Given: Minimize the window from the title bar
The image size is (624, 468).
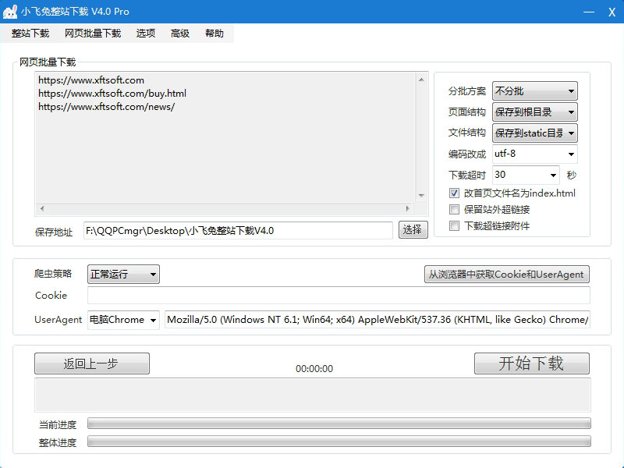Looking at the screenshot, I should click(587, 12).
